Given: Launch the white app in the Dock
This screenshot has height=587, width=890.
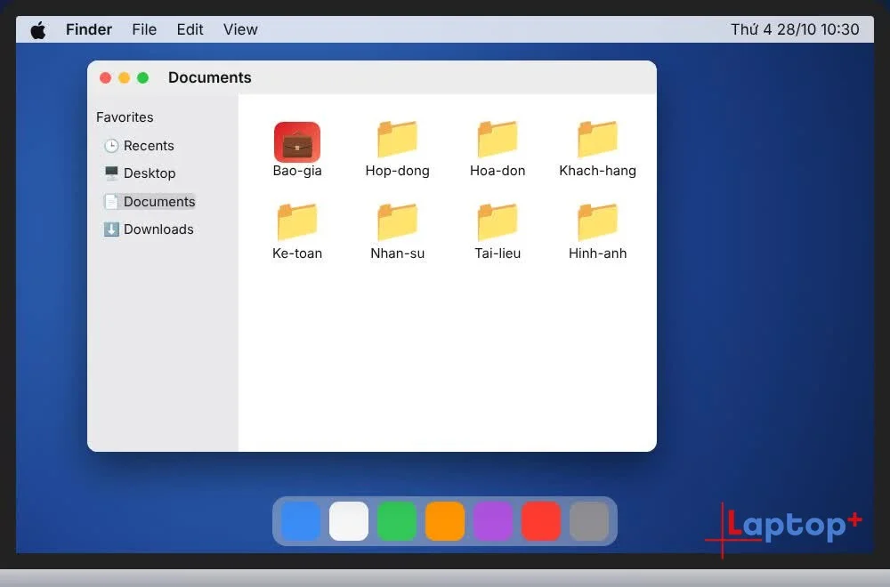Looking at the screenshot, I should coord(349,520).
